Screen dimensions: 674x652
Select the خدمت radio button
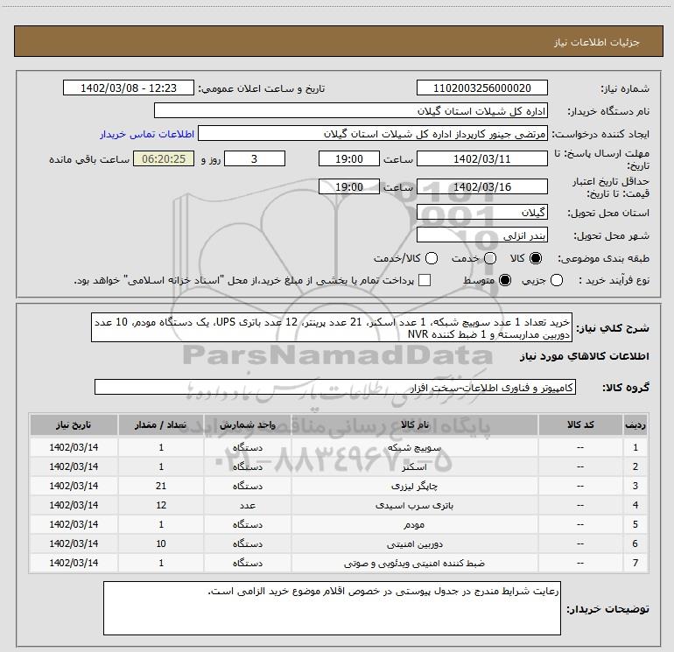[x=490, y=258]
